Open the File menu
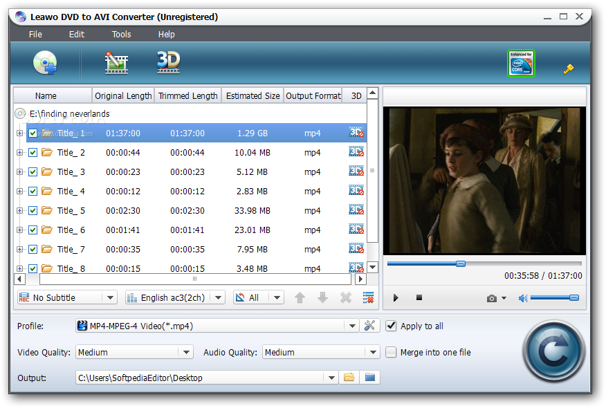The width and height of the screenshot is (606, 408). click(x=35, y=34)
